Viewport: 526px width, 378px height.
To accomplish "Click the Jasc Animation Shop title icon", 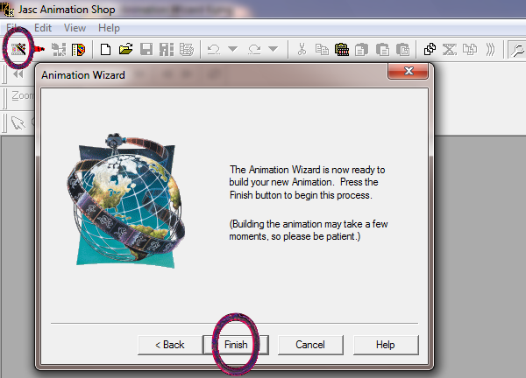I will coord(7,9).
